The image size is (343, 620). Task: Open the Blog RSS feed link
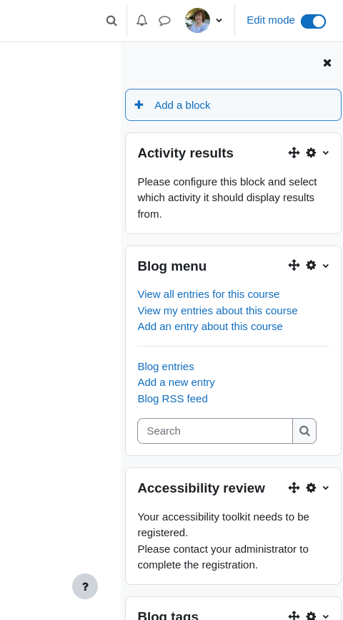[x=172, y=399]
